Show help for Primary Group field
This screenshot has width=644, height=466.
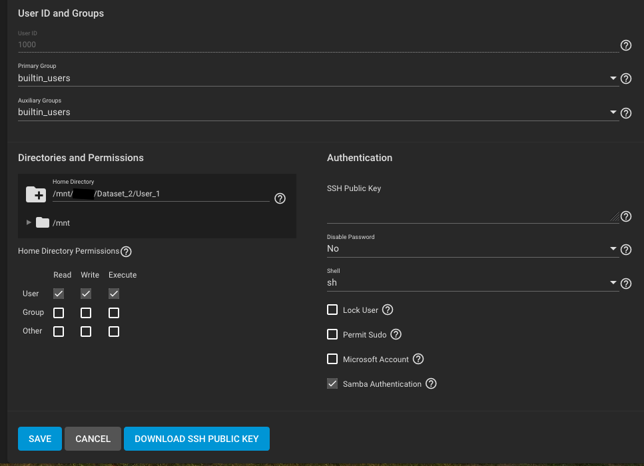625,79
